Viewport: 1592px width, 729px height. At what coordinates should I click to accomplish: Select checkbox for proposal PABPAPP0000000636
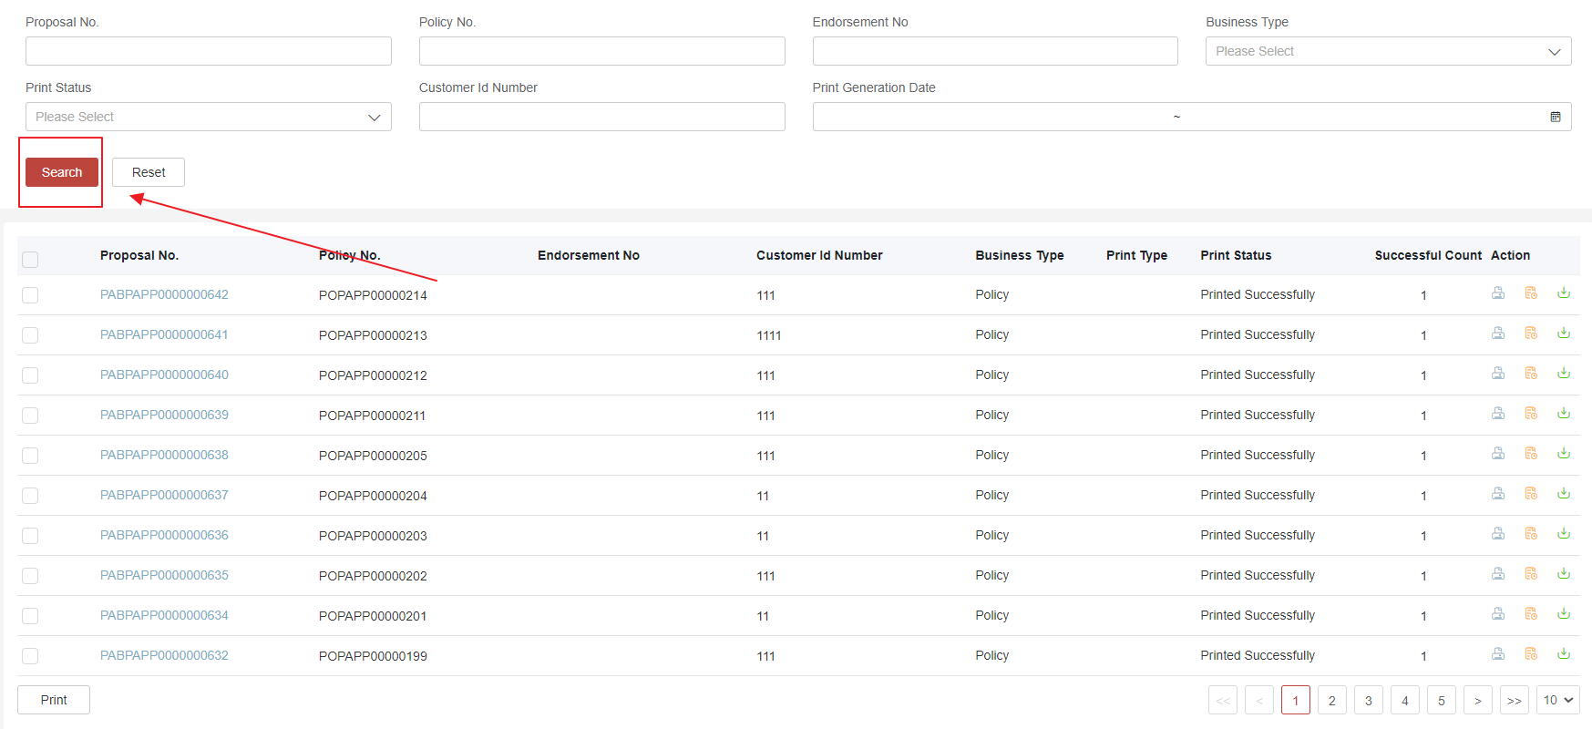click(x=30, y=536)
